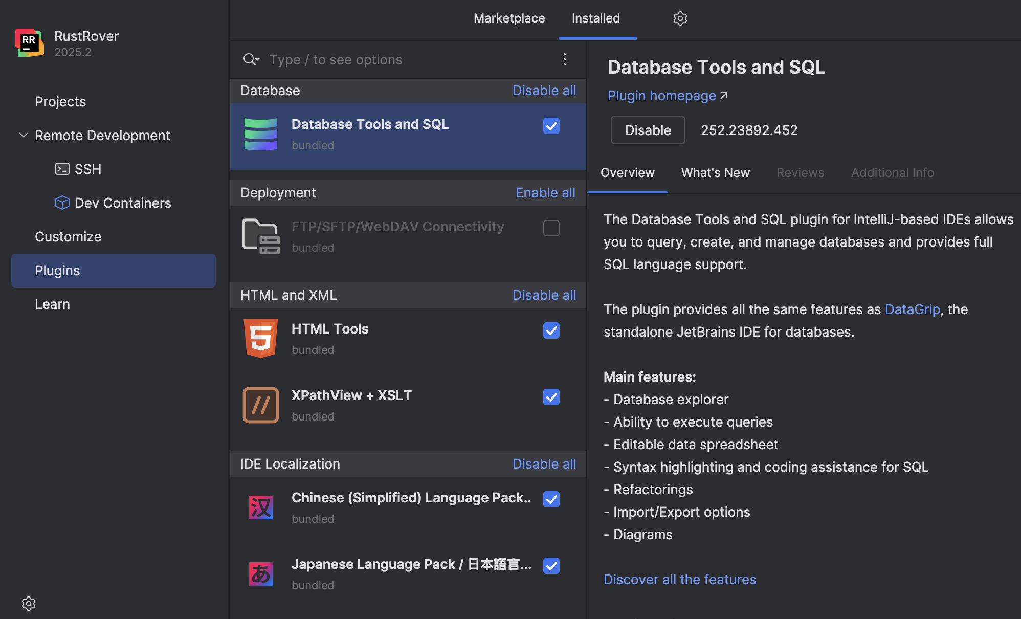
Task: Switch to the Marketplace tab
Action: (x=509, y=18)
